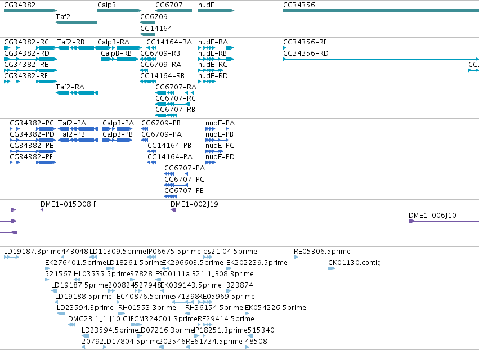Click BAC clone DME1-015D08.F

point(42,210)
